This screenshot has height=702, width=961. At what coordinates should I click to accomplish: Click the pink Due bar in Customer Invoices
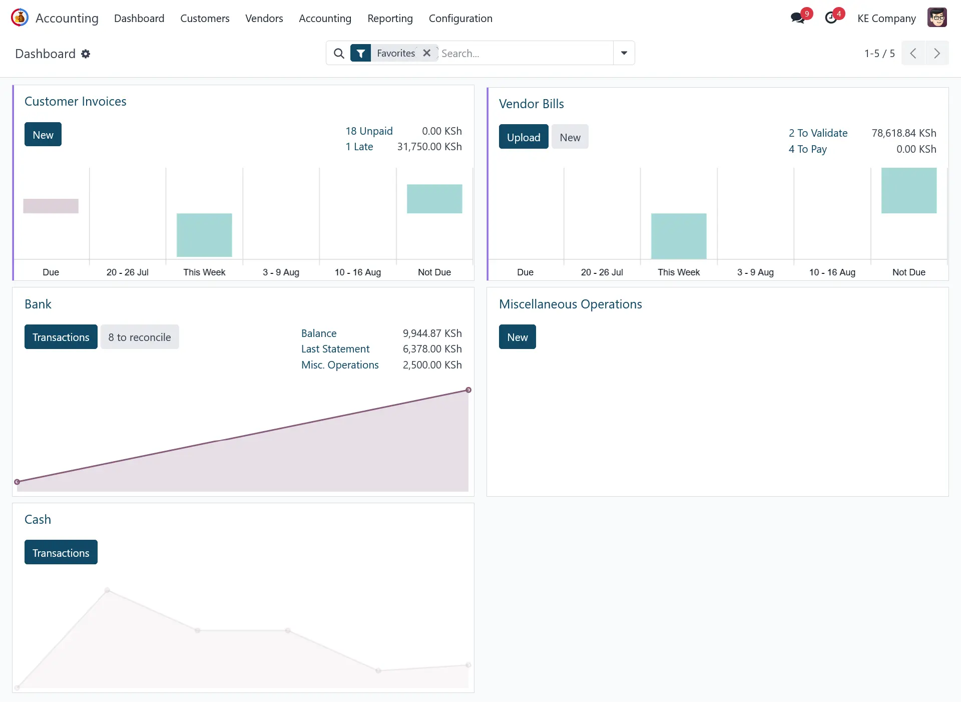pos(51,206)
